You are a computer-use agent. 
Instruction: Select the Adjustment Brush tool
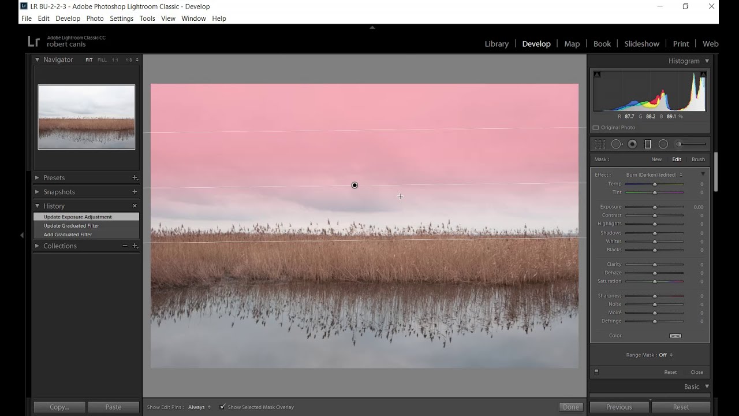692,144
